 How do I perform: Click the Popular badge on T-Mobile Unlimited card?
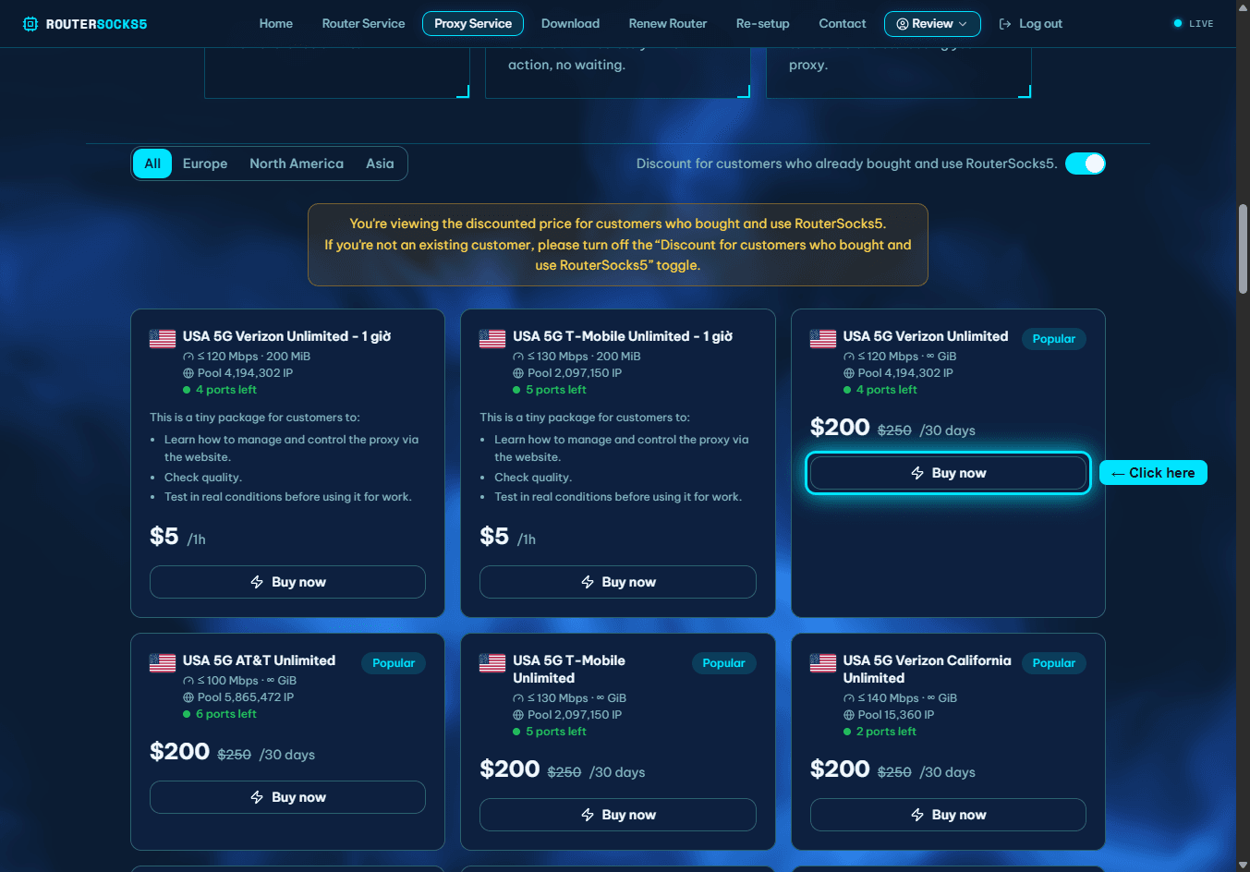point(723,663)
